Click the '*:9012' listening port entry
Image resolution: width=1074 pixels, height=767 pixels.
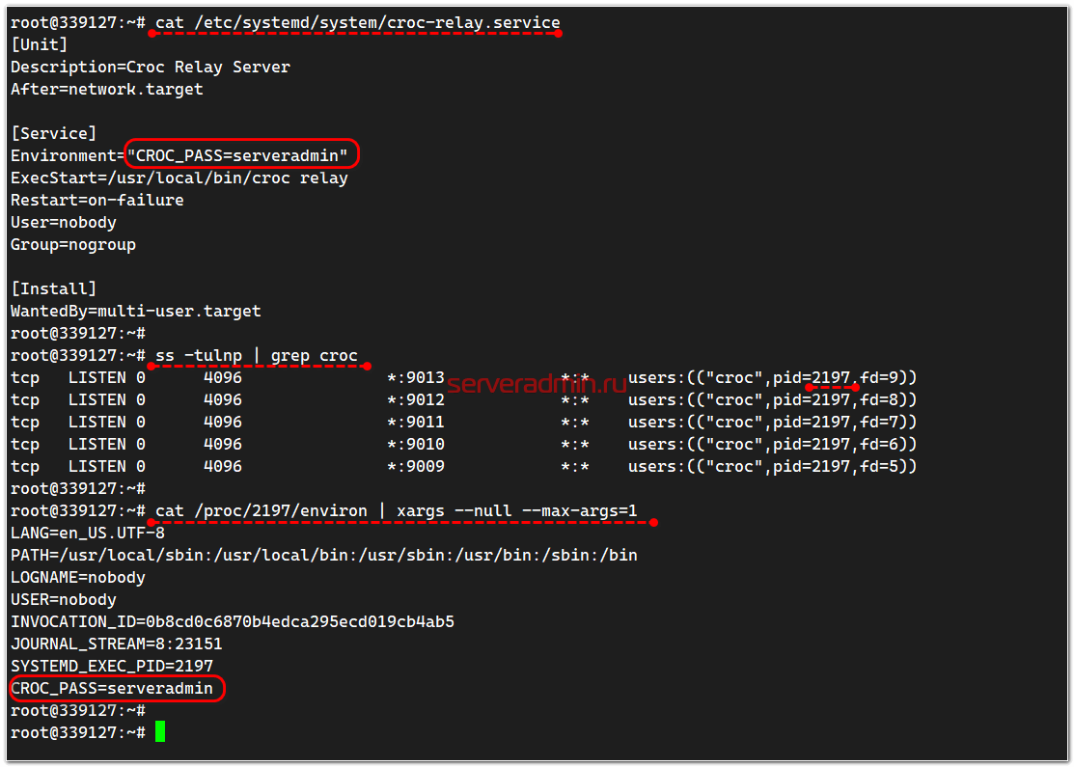coord(416,400)
